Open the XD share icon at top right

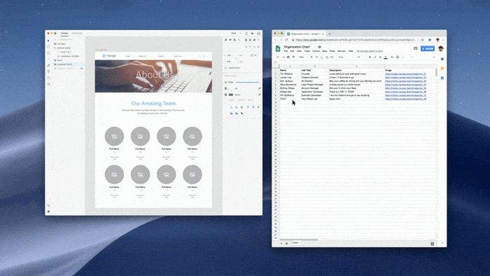(259, 33)
